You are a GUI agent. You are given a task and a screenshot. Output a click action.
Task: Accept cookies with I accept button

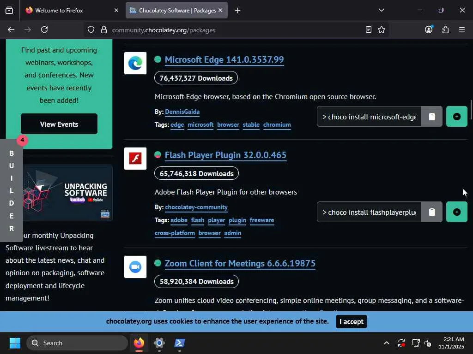tap(352, 321)
